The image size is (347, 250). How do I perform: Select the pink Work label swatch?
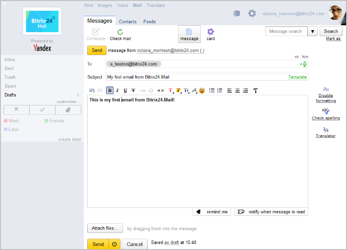(5, 121)
